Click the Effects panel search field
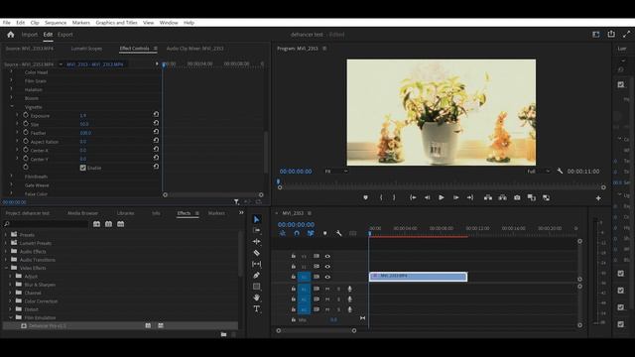The height and width of the screenshot is (357, 635). pos(46,224)
